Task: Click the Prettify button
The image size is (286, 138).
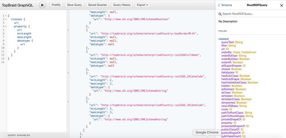Action: point(56,5)
